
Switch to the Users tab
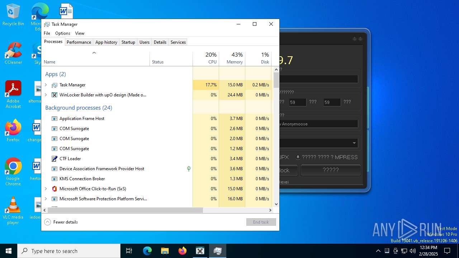[145, 42]
